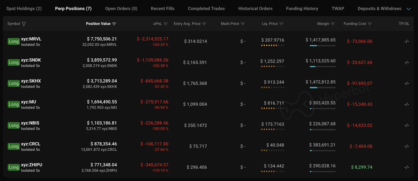Click the liquidation risk indicator for xyz:CRCL
Image resolution: width=418 pixels, height=181 pixels.
(x=272, y=150)
